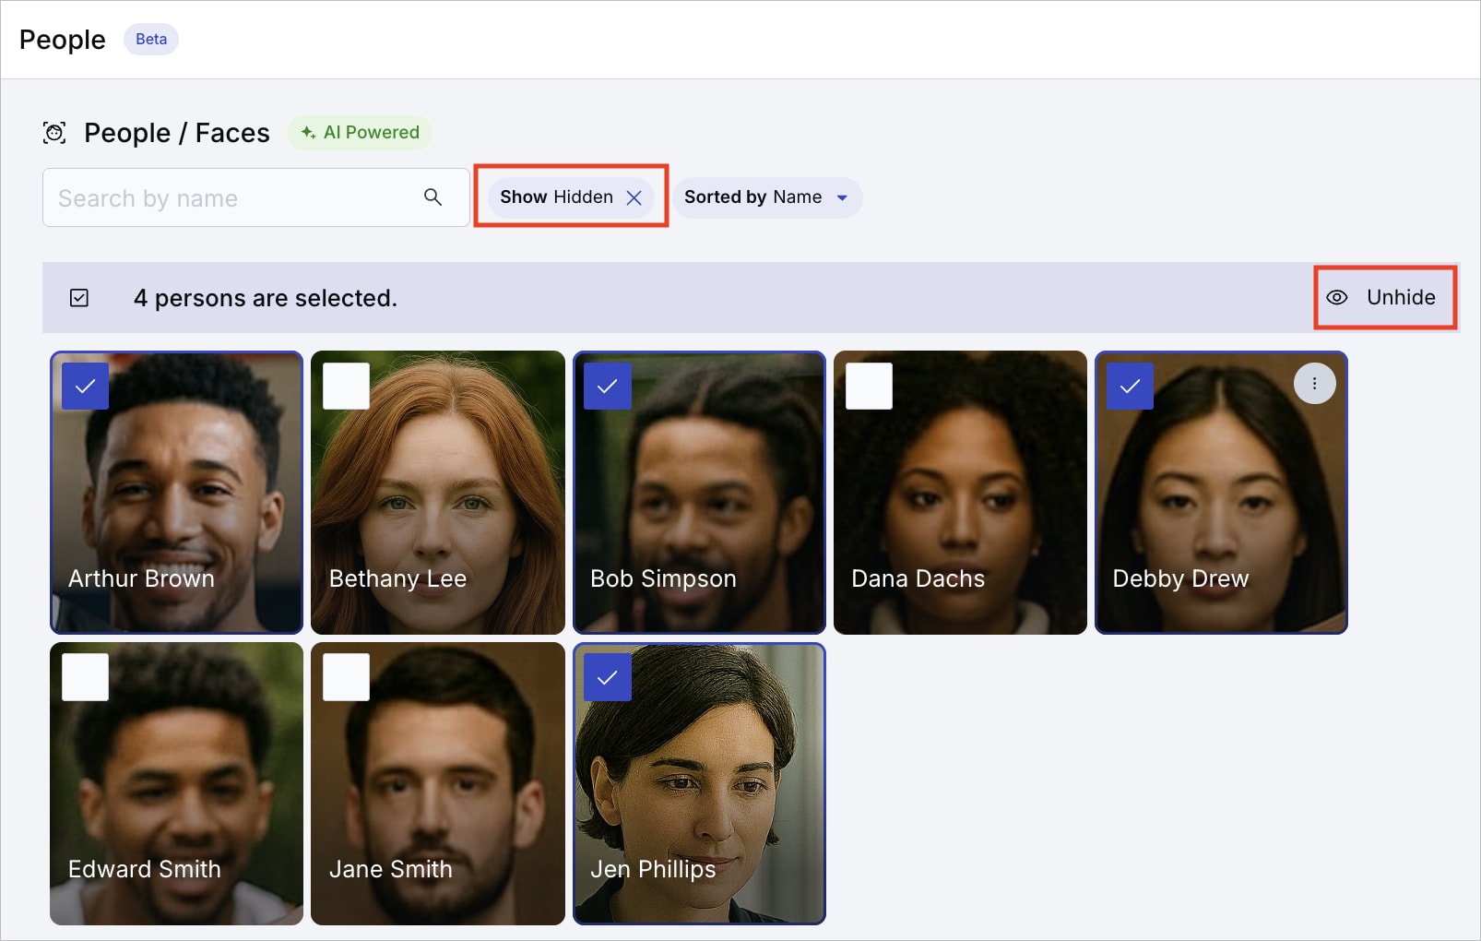Deselect Jen Phillips checkbox
The height and width of the screenshot is (941, 1481).
pos(608,677)
